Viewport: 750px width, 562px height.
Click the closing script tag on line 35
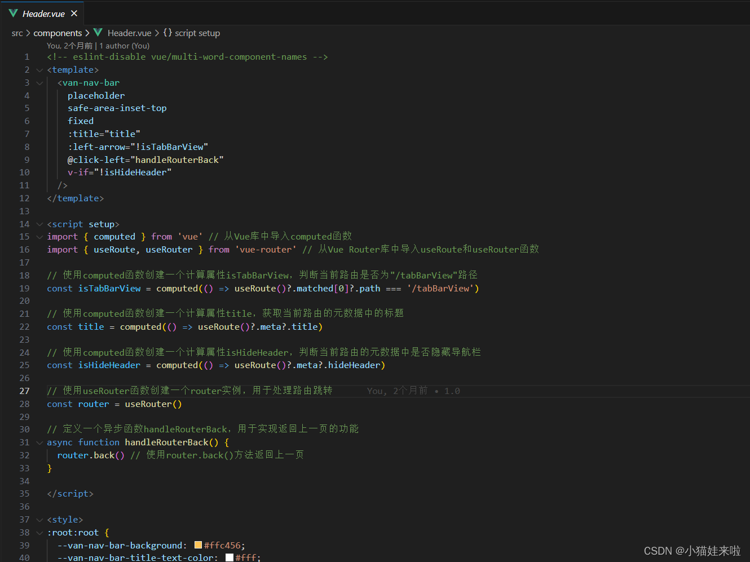70,494
